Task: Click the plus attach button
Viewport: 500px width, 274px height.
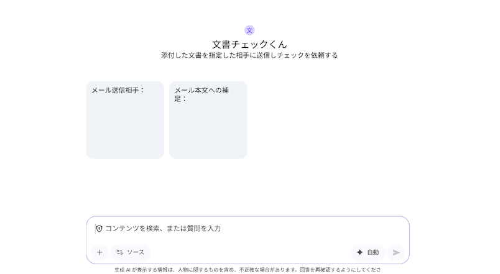Action: 100,252
